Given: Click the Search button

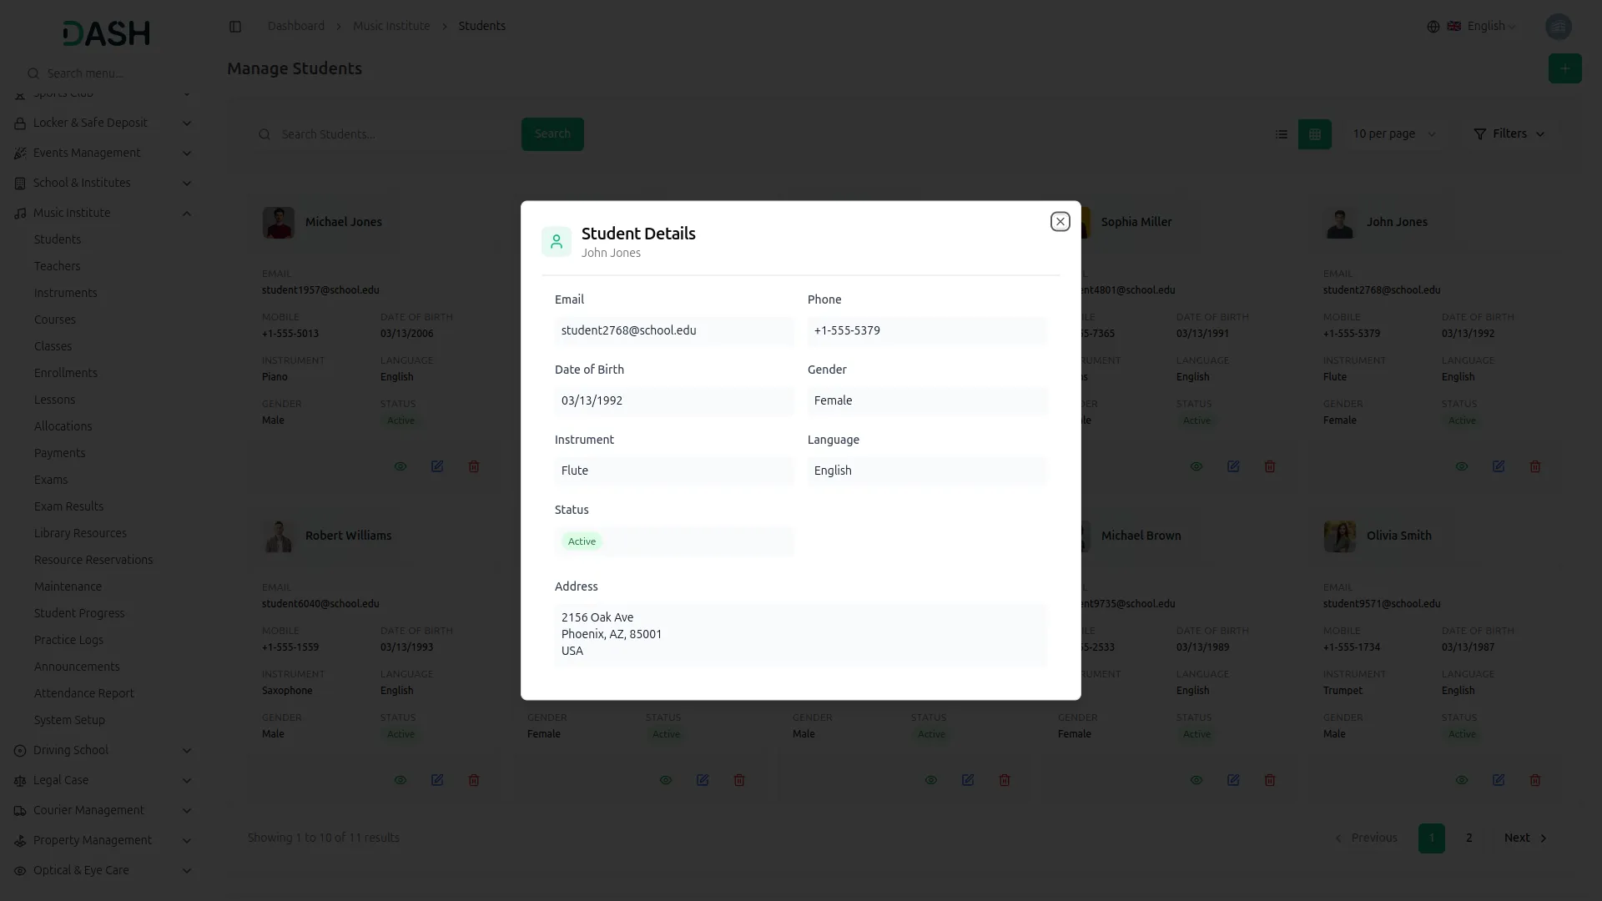Looking at the screenshot, I should coord(552,134).
